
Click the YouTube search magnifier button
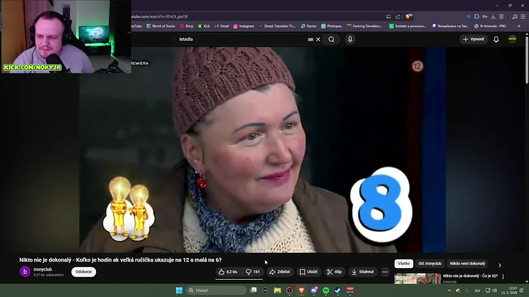(x=331, y=39)
